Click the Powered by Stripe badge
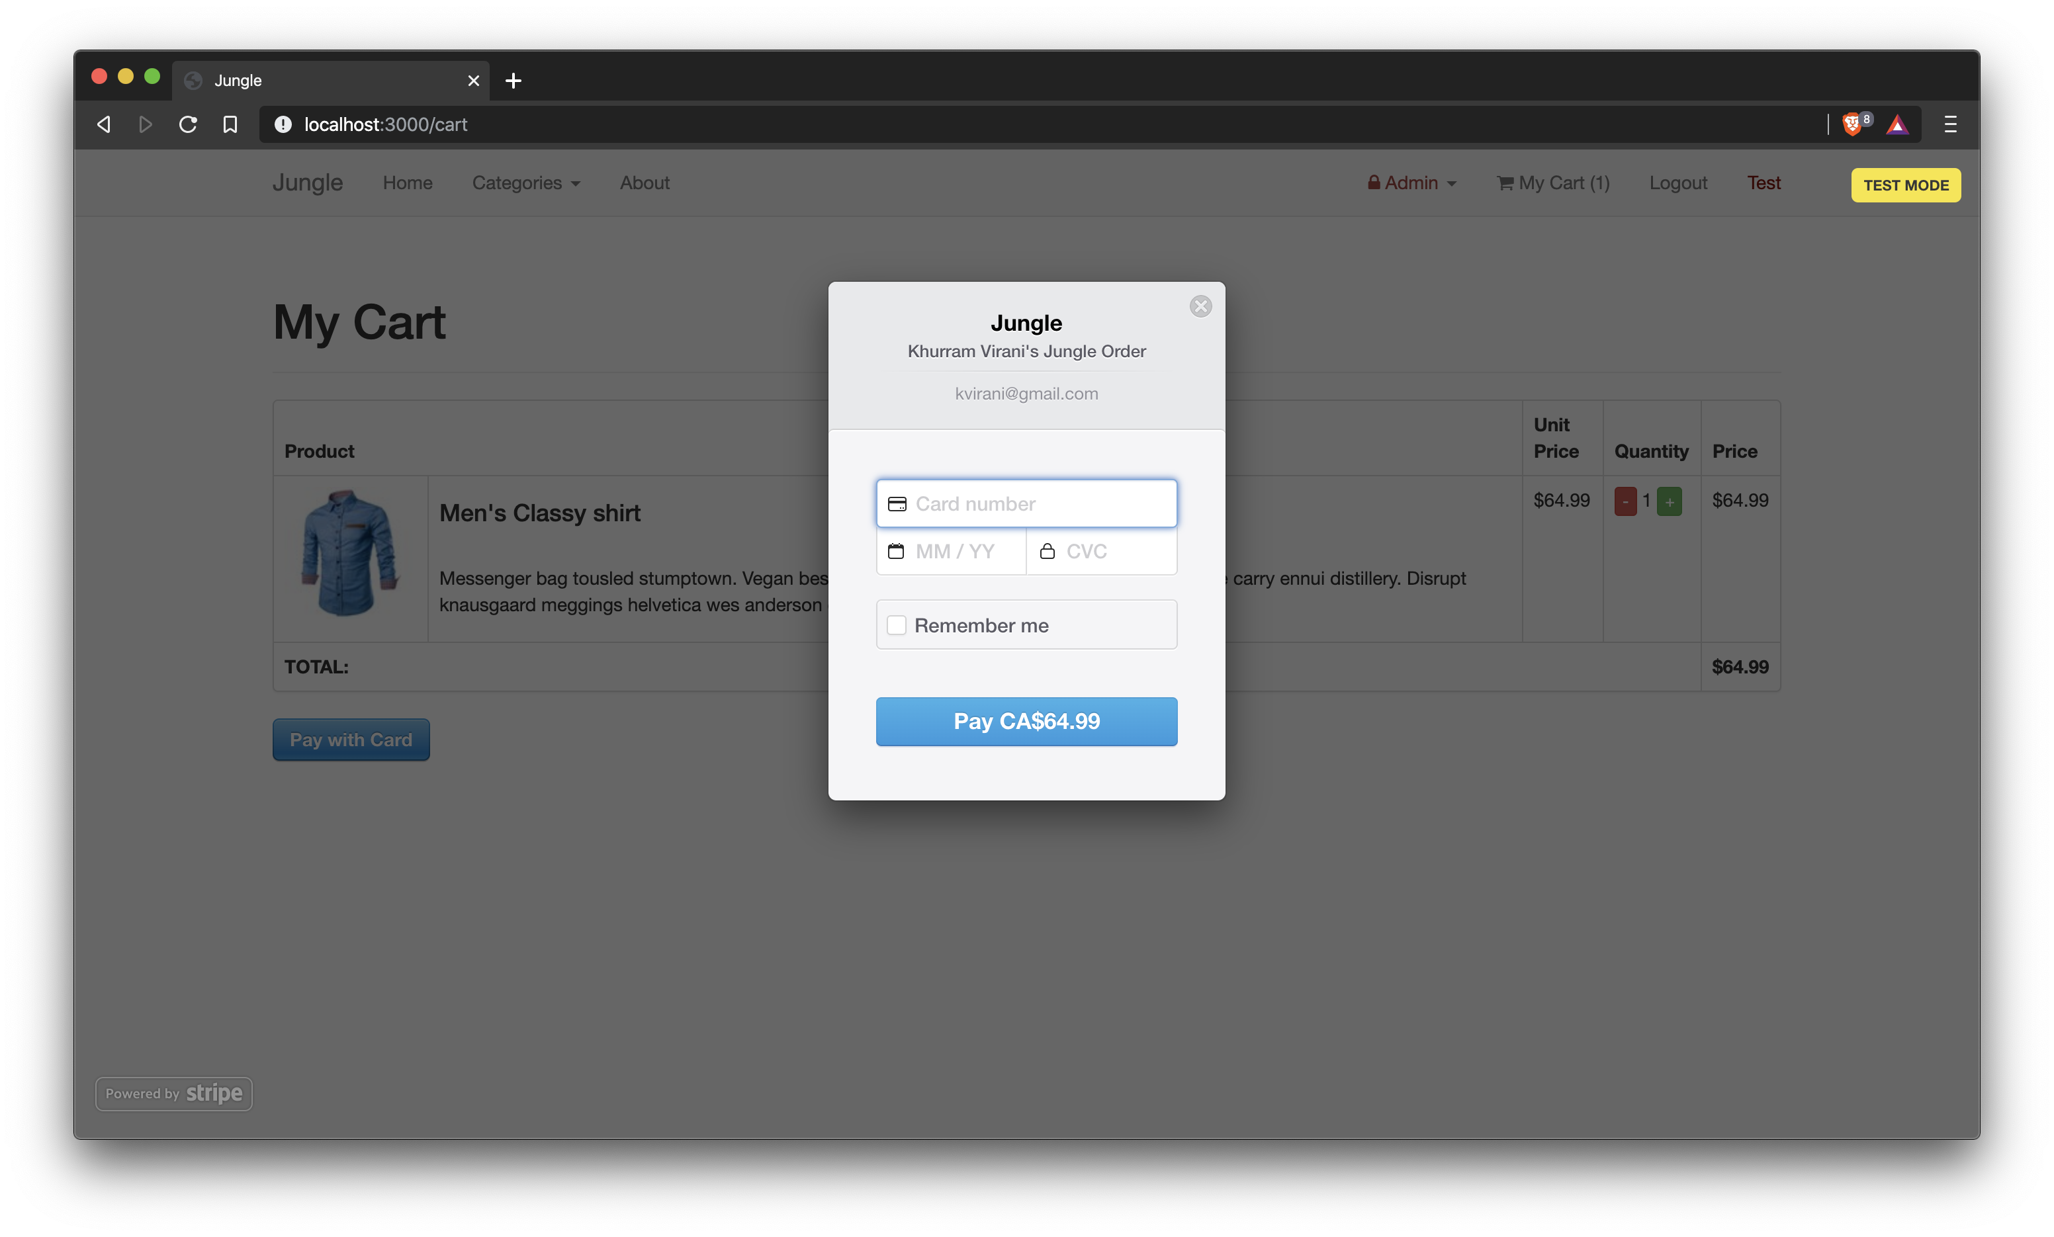The height and width of the screenshot is (1237, 2054). (173, 1093)
